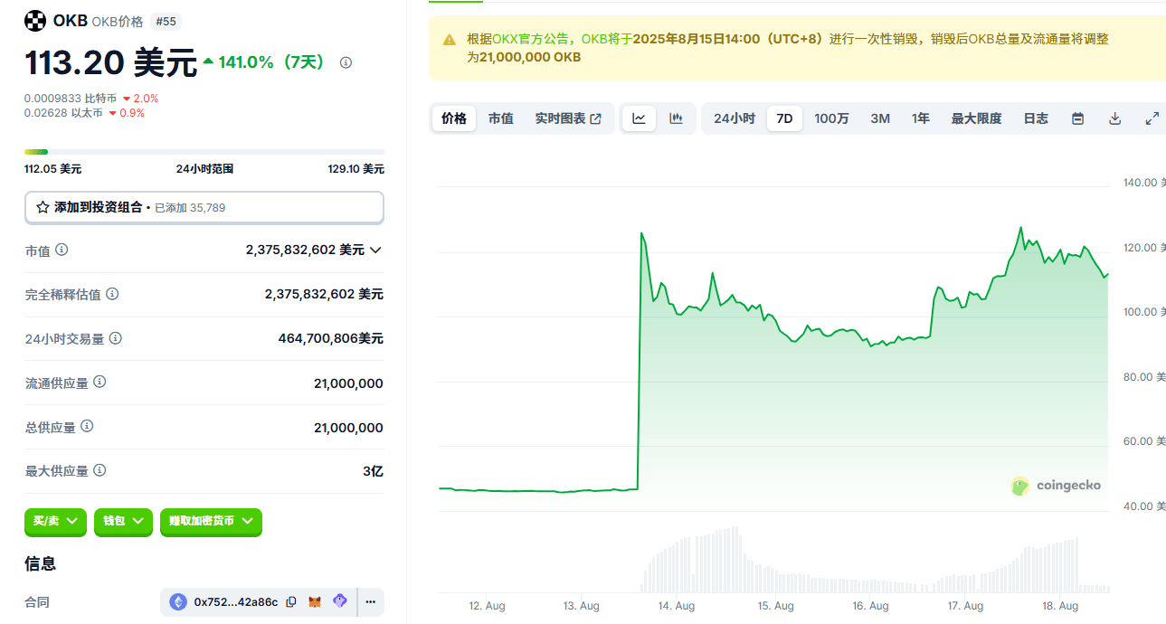The image size is (1166, 624).
Task: Click price text 113.20 美元
Action: tap(110, 62)
